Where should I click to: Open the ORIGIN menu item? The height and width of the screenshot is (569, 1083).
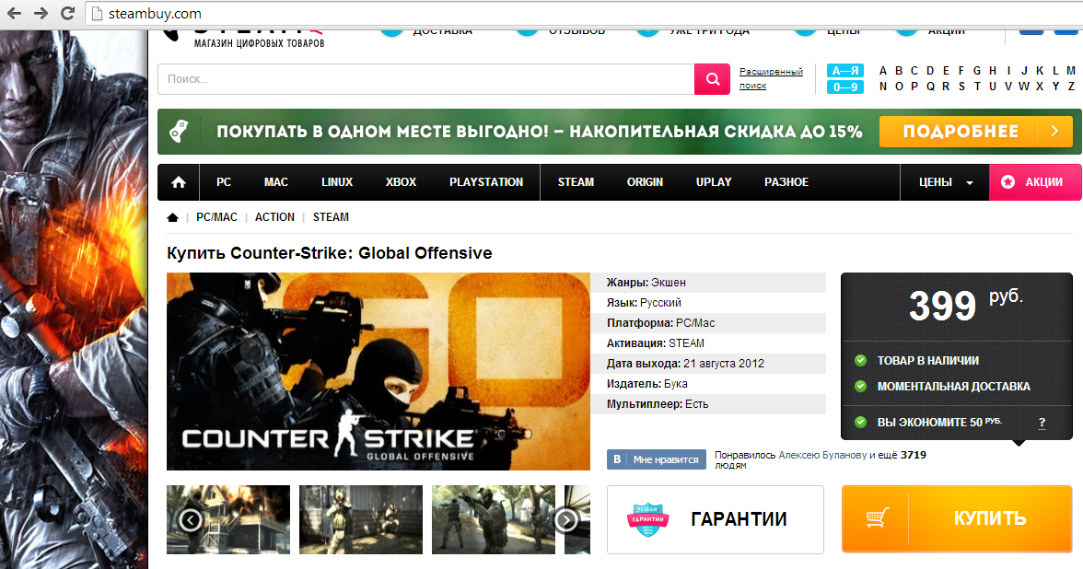click(x=645, y=182)
